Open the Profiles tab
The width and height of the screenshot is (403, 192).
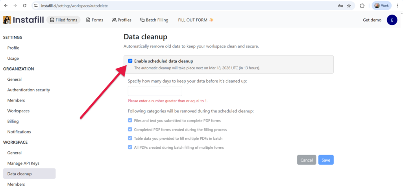pyautogui.click(x=122, y=20)
